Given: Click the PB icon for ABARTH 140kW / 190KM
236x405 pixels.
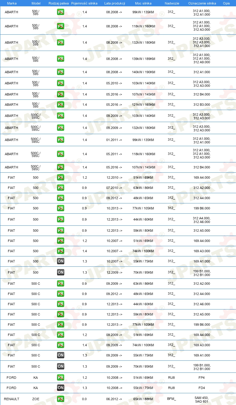Looking at the screenshot, I should tap(61, 72).
